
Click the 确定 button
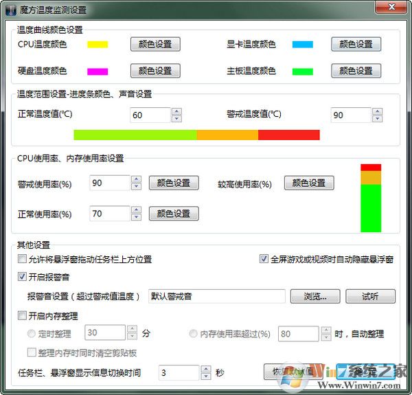point(366,372)
